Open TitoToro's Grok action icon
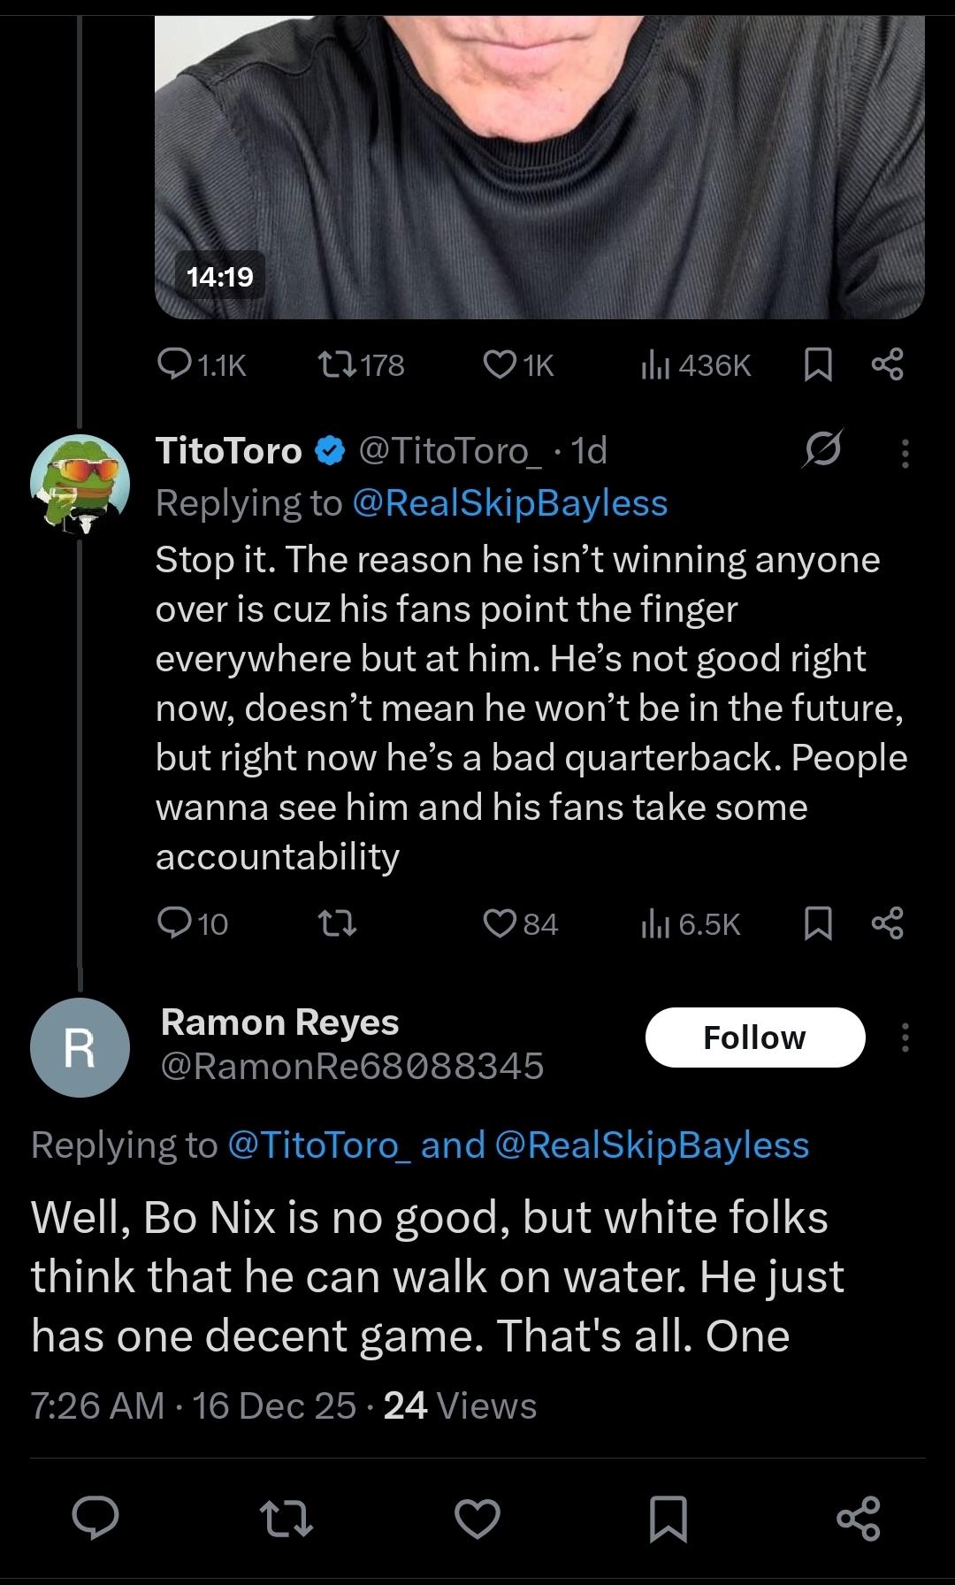Screen dimensions: 955x1585 [822, 450]
